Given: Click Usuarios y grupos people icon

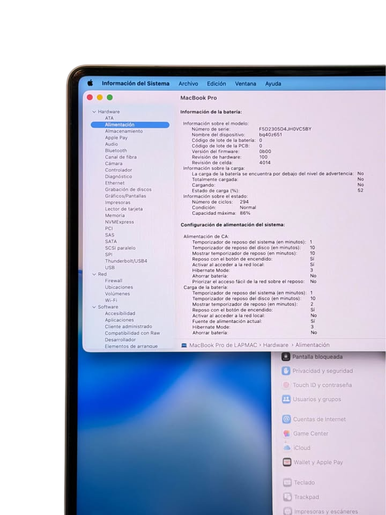Looking at the screenshot, I should coord(286,399).
